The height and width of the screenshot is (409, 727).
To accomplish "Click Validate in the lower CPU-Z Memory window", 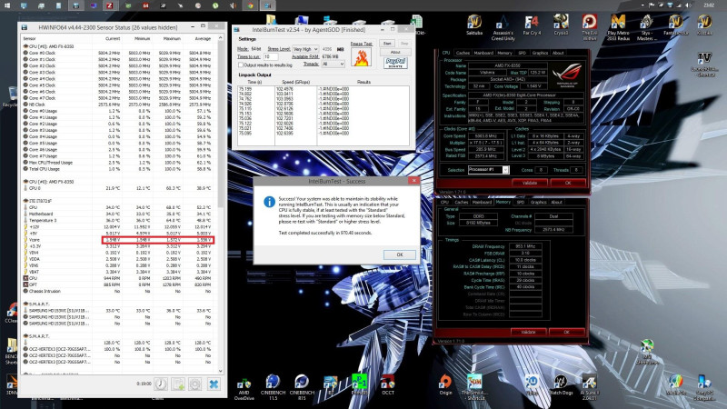I will (x=528, y=332).
